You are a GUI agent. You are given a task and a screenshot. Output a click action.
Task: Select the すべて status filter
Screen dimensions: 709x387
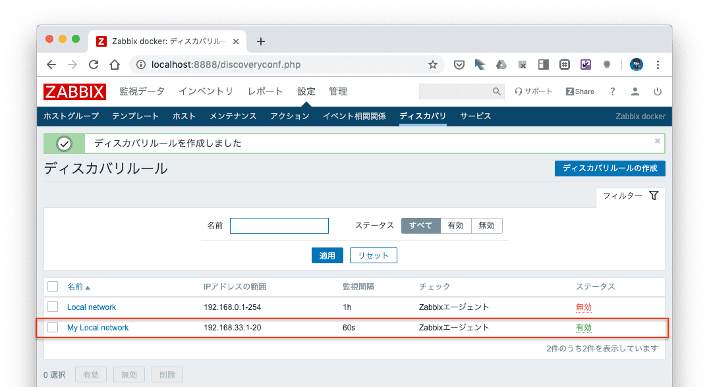point(420,226)
